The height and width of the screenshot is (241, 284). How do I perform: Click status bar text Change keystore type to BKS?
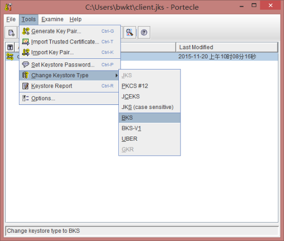pyautogui.click(x=43, y=231)
